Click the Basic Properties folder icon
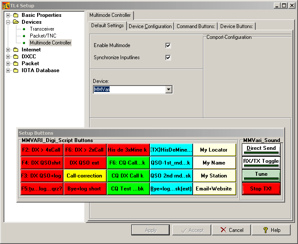This screenshot has height=244, width=298. [16, 15]
